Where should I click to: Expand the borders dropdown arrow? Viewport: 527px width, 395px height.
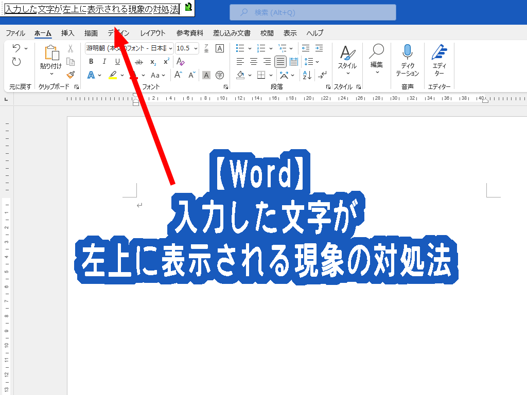pyautogui.click(x=271, y=75)
